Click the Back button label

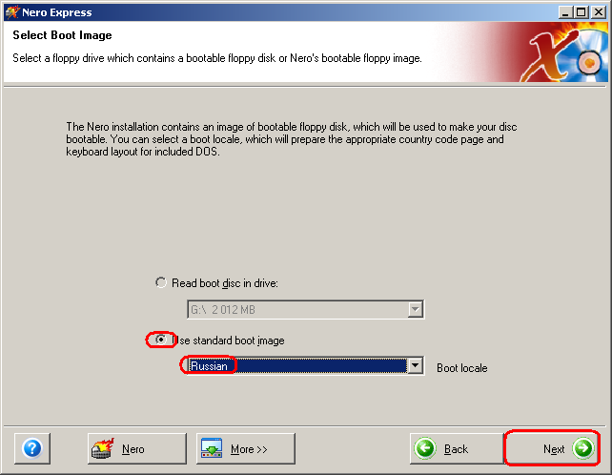[x=456, y=449]
